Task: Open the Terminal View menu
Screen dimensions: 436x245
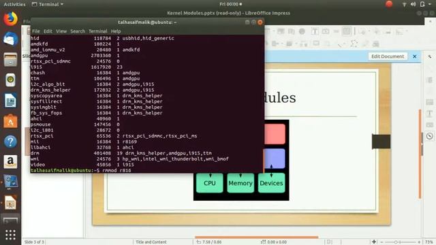Action: [61, 31]
